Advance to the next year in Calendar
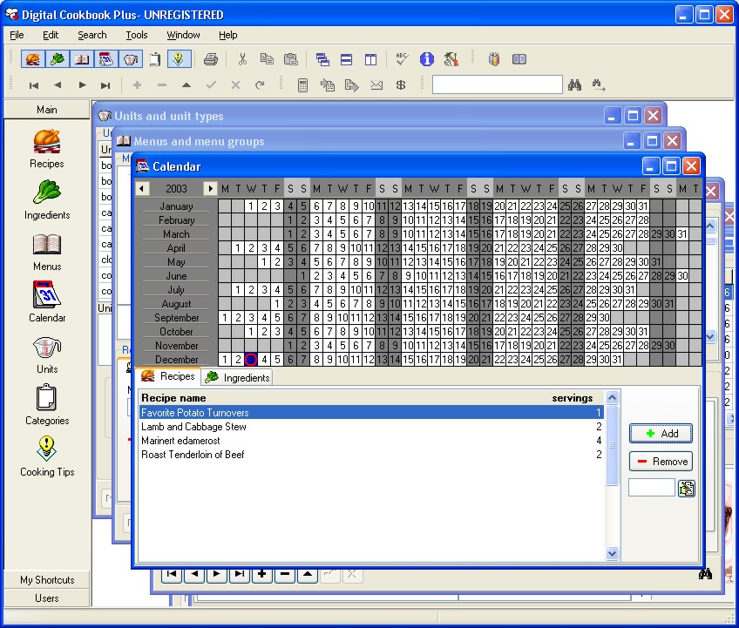 210,188
